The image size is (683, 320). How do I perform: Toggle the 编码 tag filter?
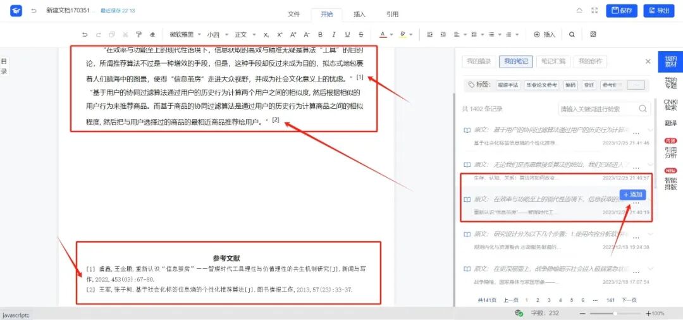(x=570, y=85)
